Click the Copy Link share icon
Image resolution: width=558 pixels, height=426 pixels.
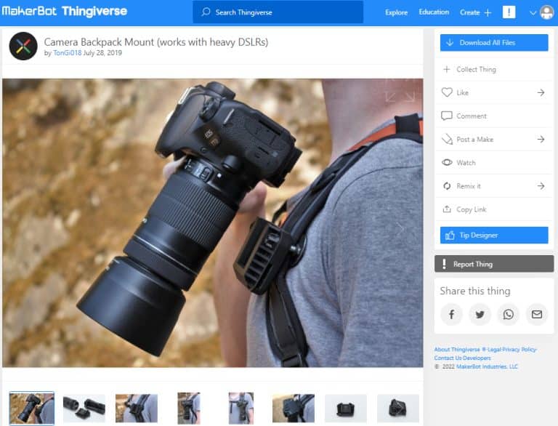447,209
